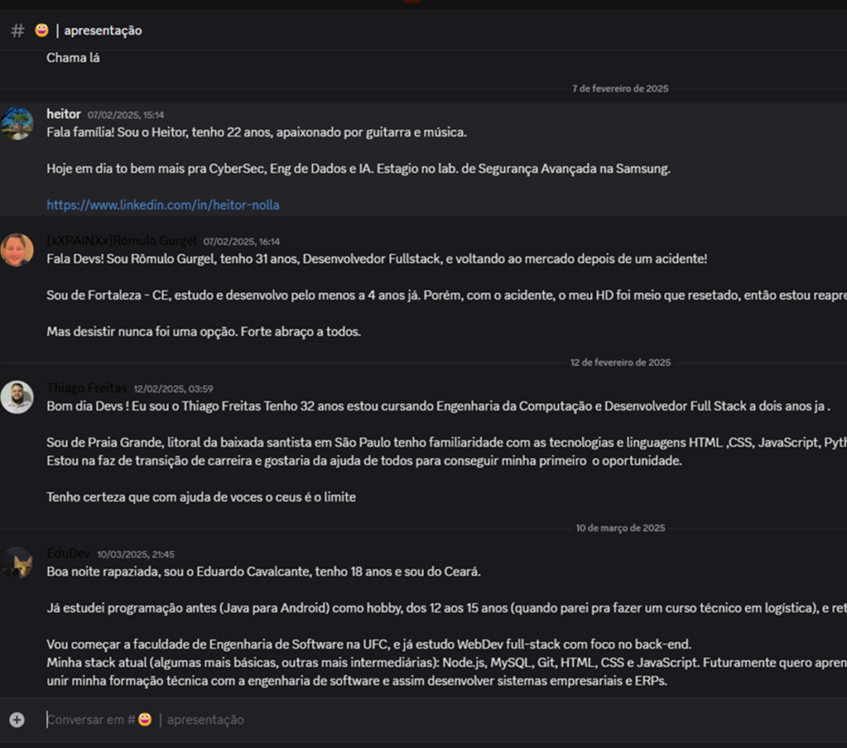
Task: Click heitor's 07/02/2025, 15:14 timestamp
Action: pyautogui.click(x=126, y=115)
